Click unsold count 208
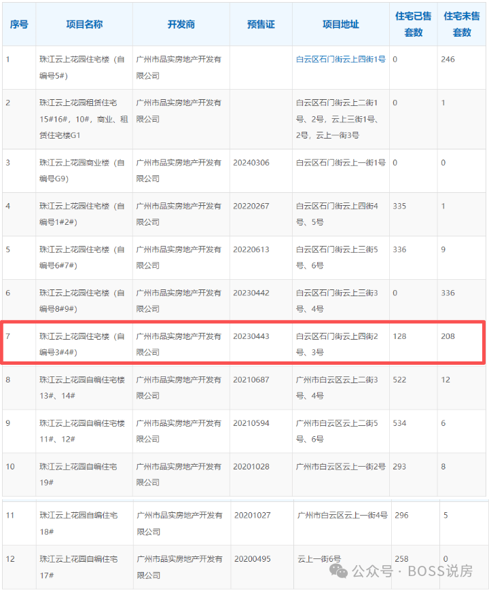Viewport: 489px width, 591px height. click(448, 336)
